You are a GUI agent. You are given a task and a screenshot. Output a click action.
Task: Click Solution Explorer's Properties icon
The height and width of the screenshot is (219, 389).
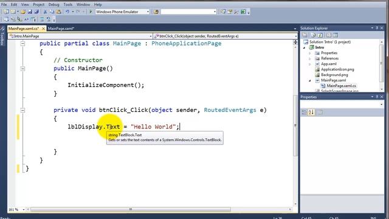point(305,35)
